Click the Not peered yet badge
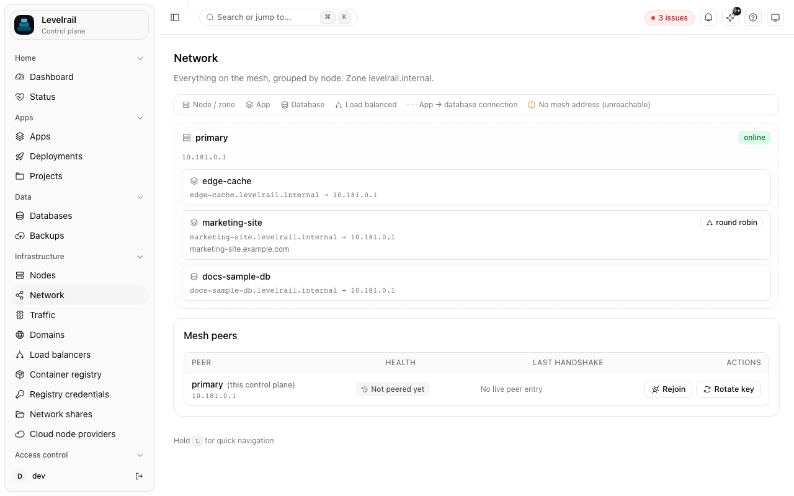 393,389
